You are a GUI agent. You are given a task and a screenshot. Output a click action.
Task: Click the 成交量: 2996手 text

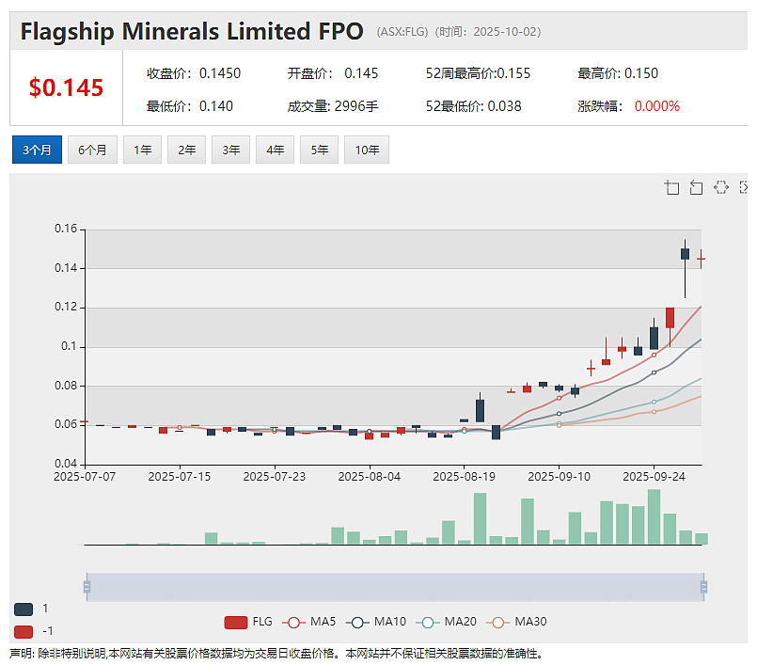(x=333, y=106)
